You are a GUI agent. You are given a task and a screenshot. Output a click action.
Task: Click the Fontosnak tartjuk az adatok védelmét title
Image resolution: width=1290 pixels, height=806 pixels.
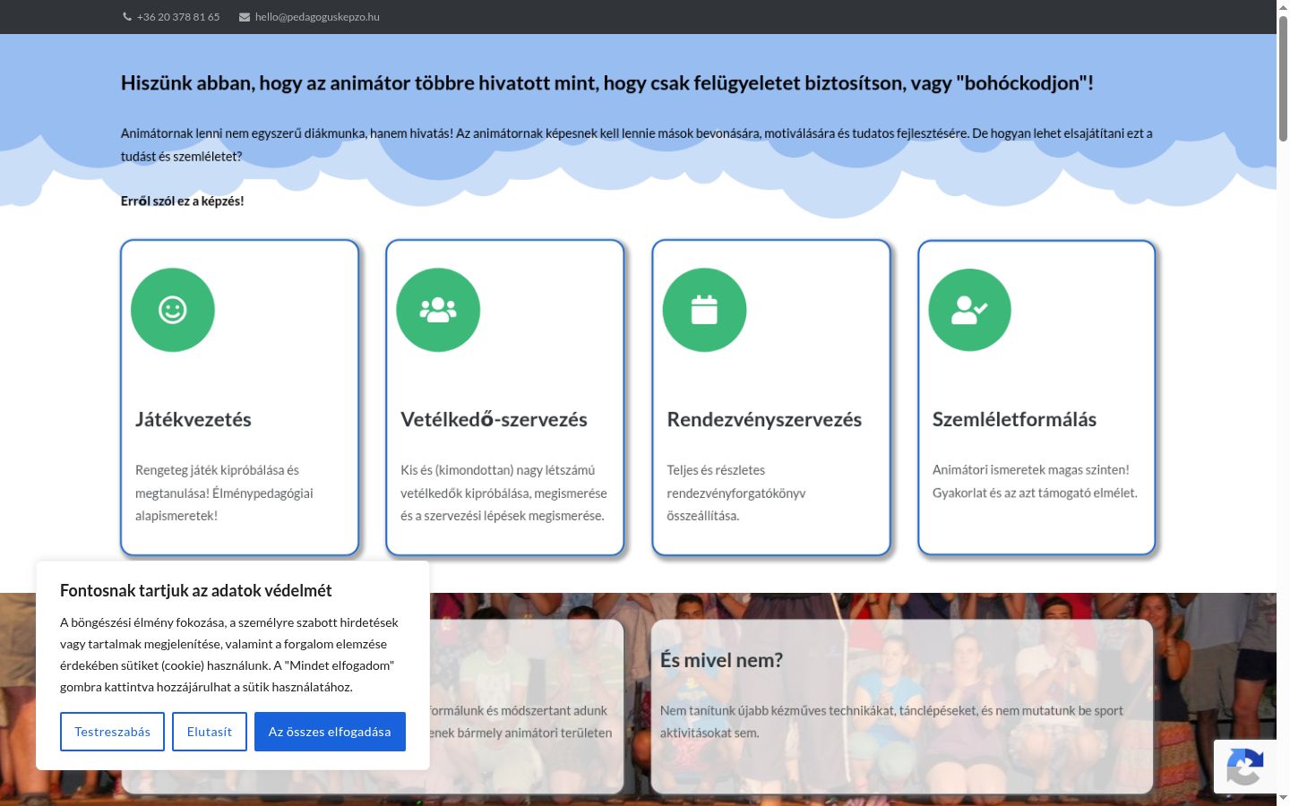[x=196, y=590]
